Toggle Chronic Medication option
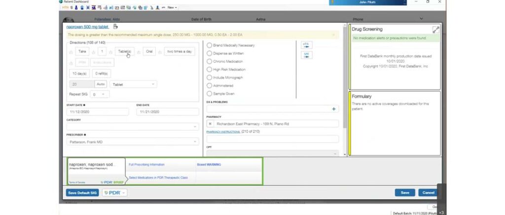The height and width of the screenshot is (215, 505). point(209,61)
